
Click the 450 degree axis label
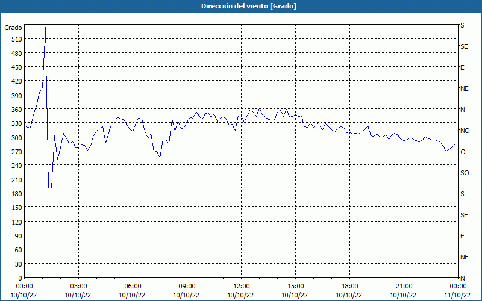click(x=17, y=67)
